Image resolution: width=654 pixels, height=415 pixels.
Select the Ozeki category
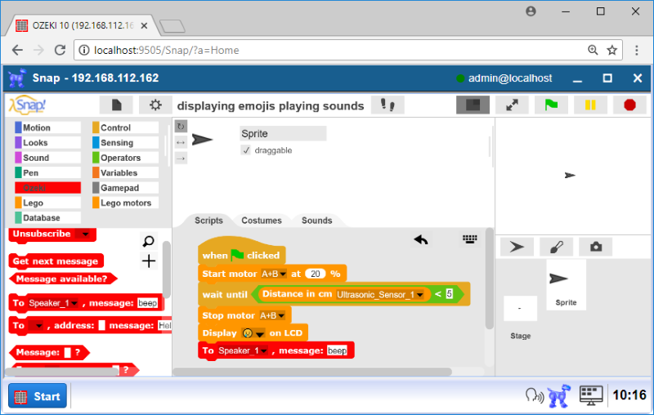pyautogui.click(x=47, y=188)
